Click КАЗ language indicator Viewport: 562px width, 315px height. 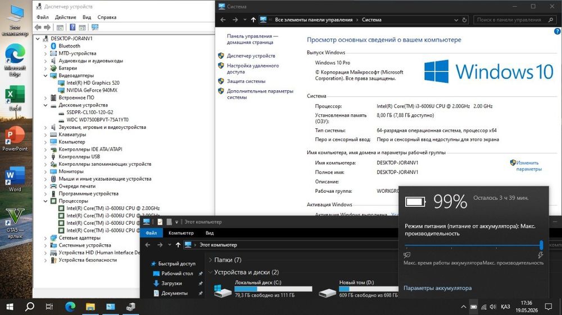tap(505, 307)
